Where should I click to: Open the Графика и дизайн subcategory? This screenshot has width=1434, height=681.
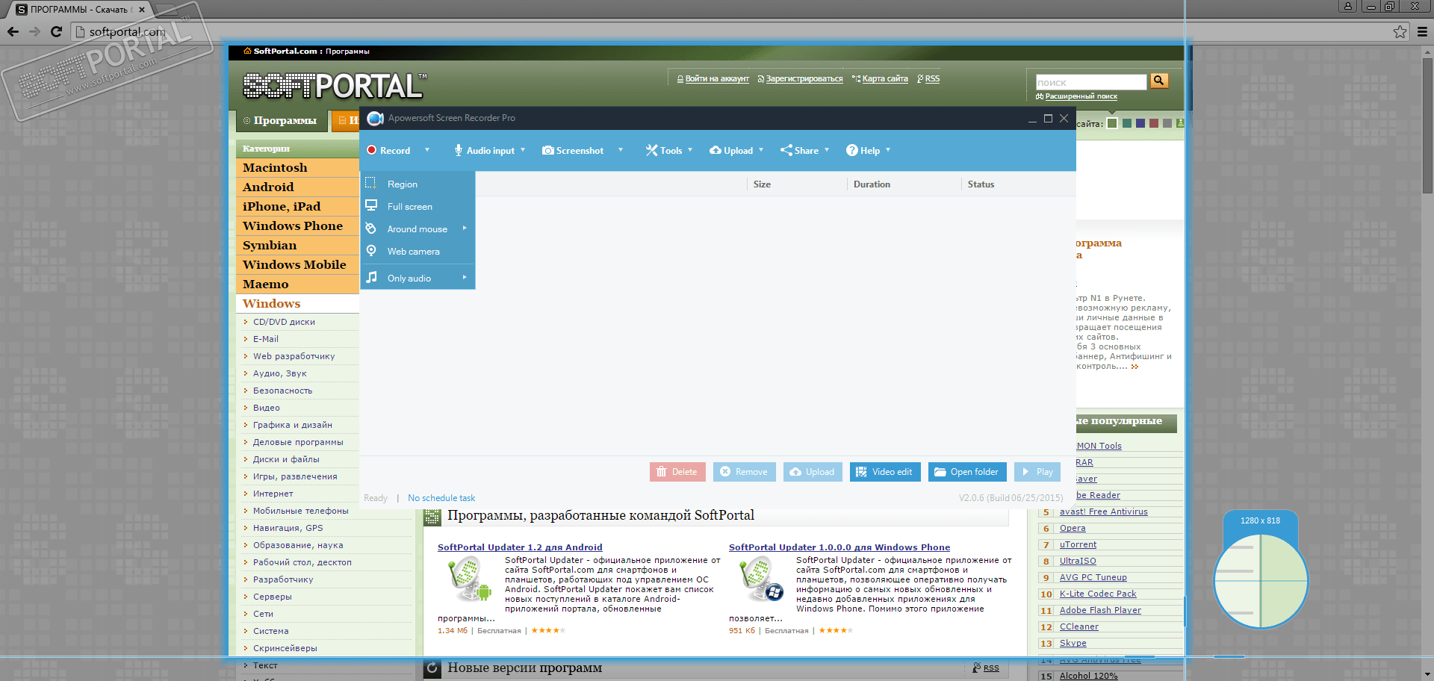tap(292, 425)
